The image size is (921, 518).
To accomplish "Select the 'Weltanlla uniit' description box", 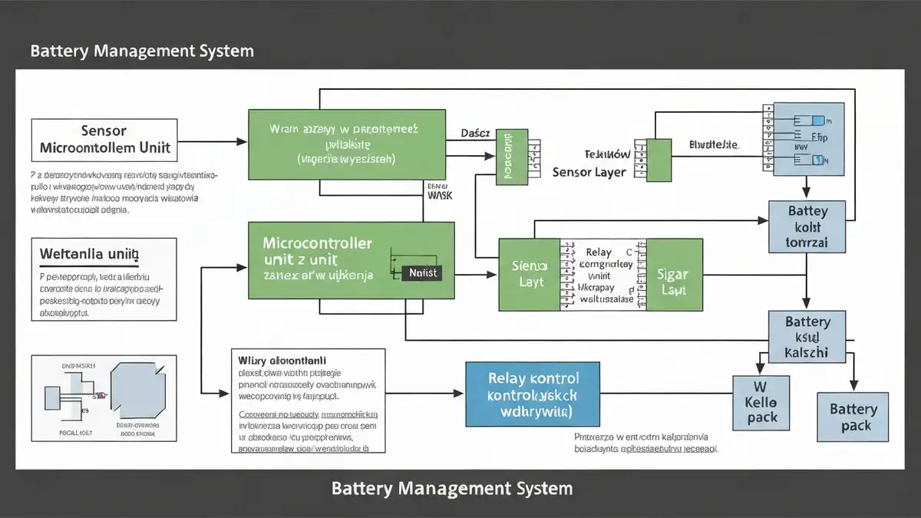I will [104, 278].
